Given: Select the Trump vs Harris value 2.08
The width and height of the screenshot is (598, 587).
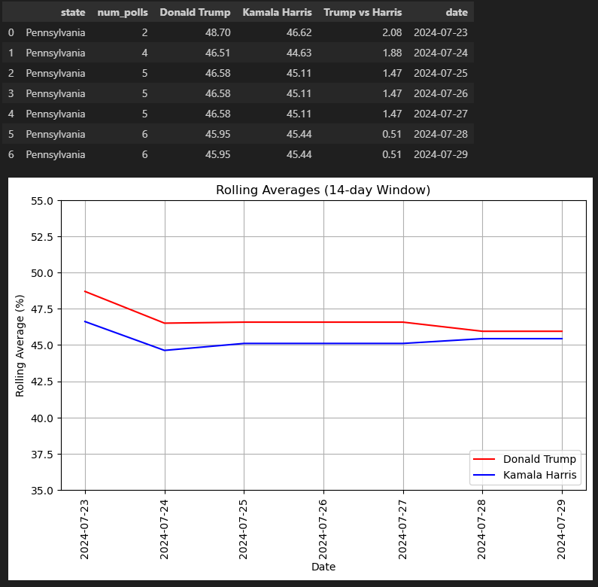Looking at the screenshot, I should click(x=392, y=32).
